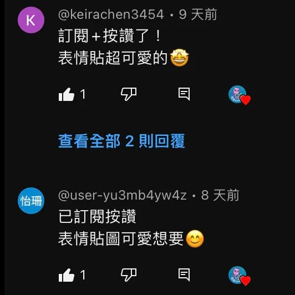Click the 8 天前 timestamp
Image resolution: width=295 pixels, height=295 pixels.
click(220, 195)
